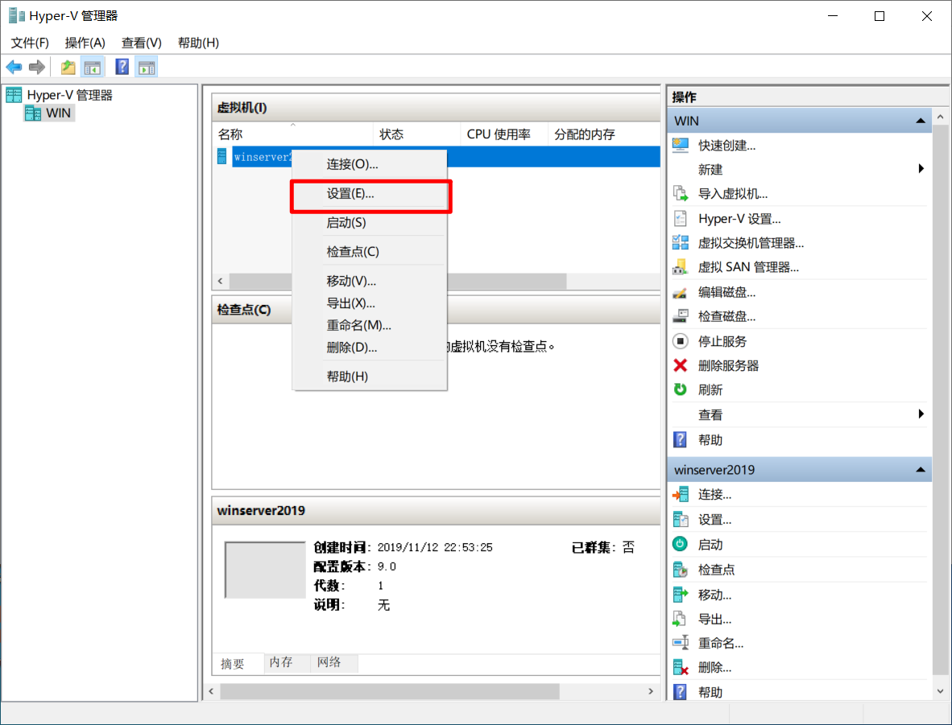This screenshot has width=952, height=725.
Task: Select the WIN server tree node
Action: click(x=58, y=113)
